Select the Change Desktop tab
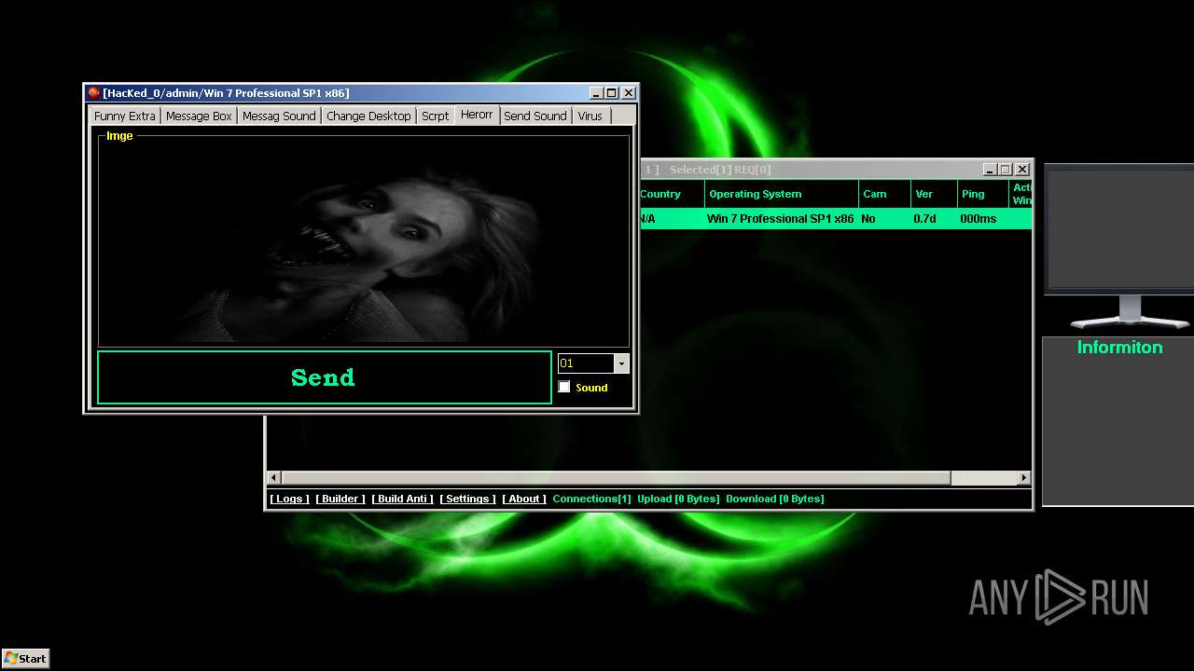Image resolution: width=1194 pixels, height=671 pixels. pyautogui.click(x=368, y=116)
